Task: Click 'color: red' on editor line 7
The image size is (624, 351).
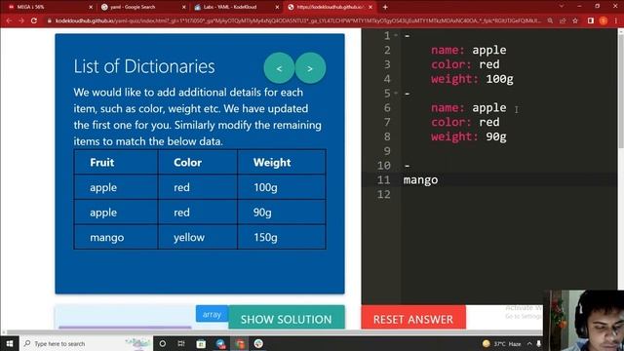Action: pos(465,122)
